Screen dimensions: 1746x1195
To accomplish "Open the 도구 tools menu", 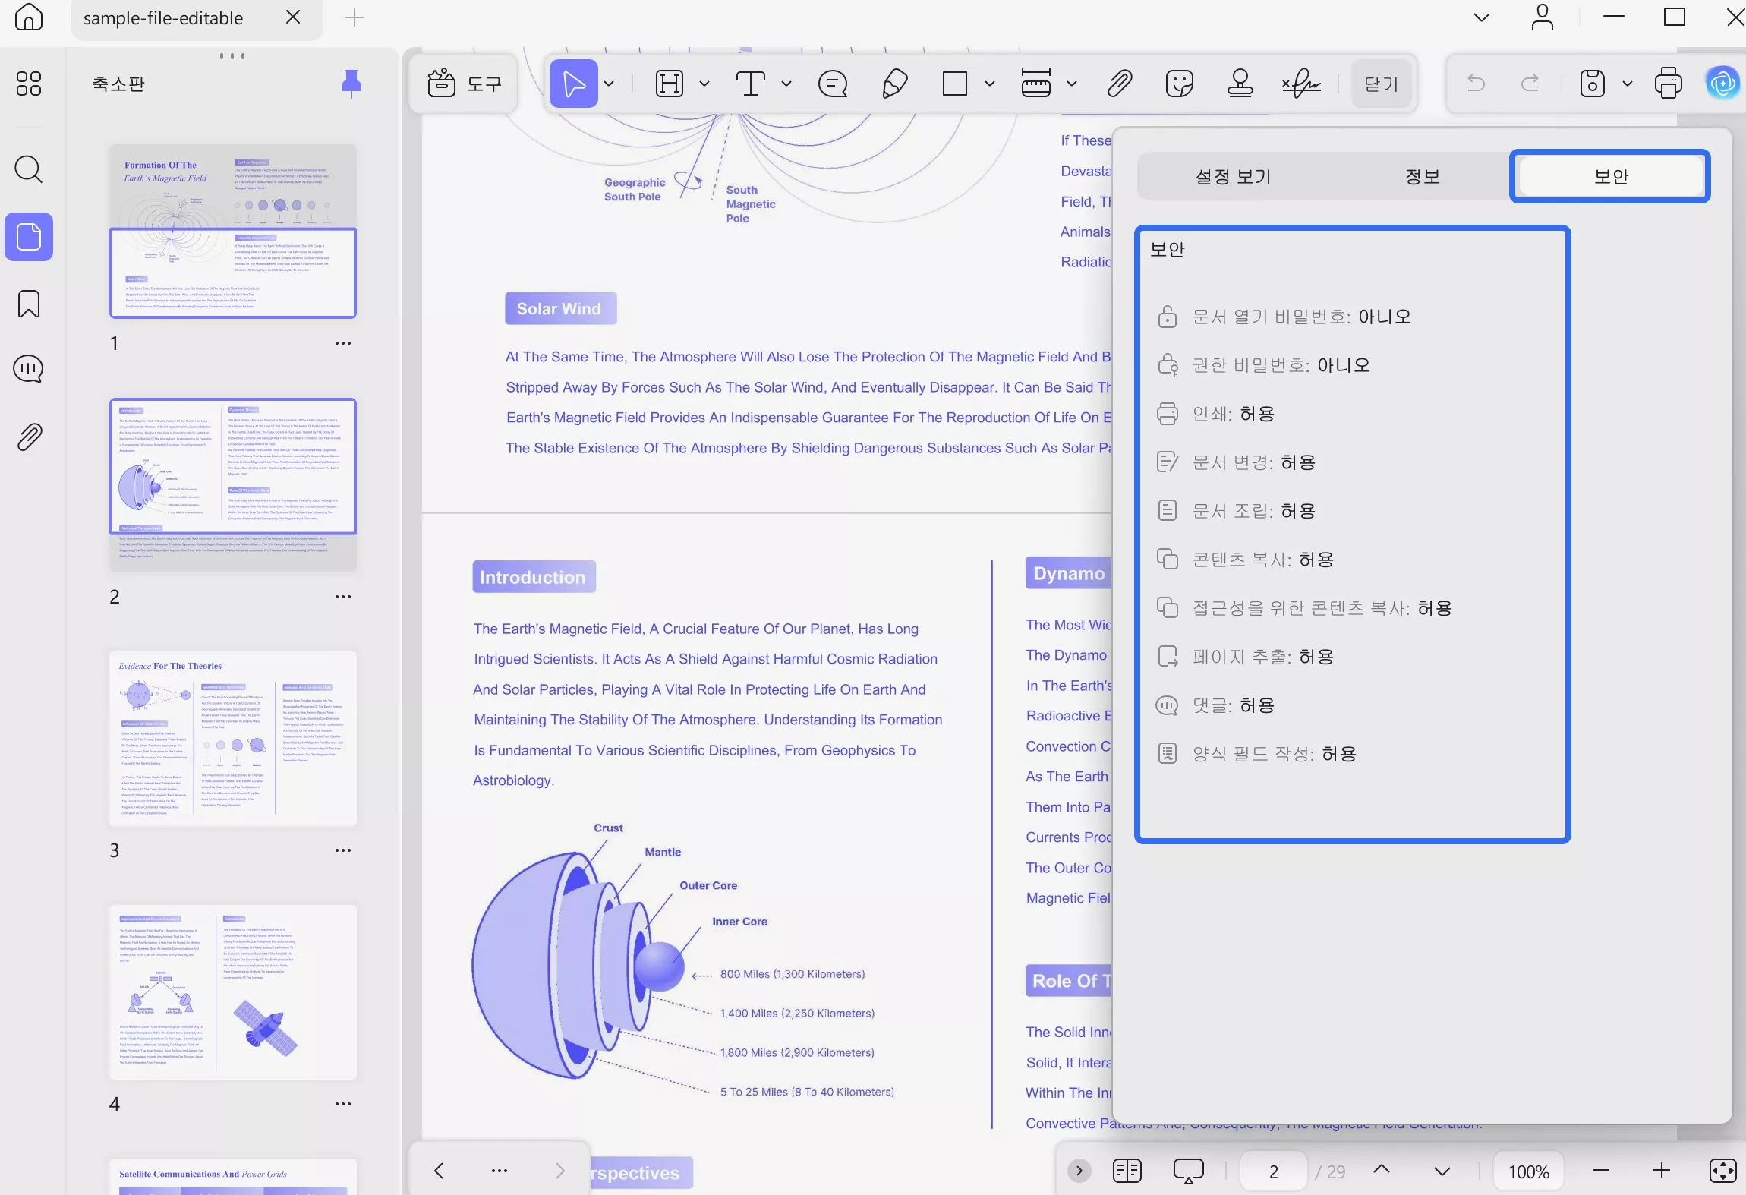I will coord(464,84).
